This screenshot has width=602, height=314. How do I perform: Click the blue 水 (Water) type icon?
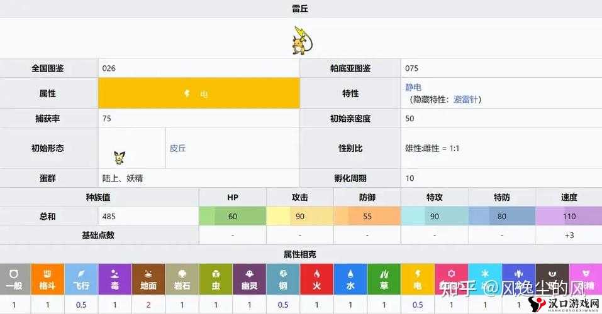pyautogui.click(x=350, y=279)
